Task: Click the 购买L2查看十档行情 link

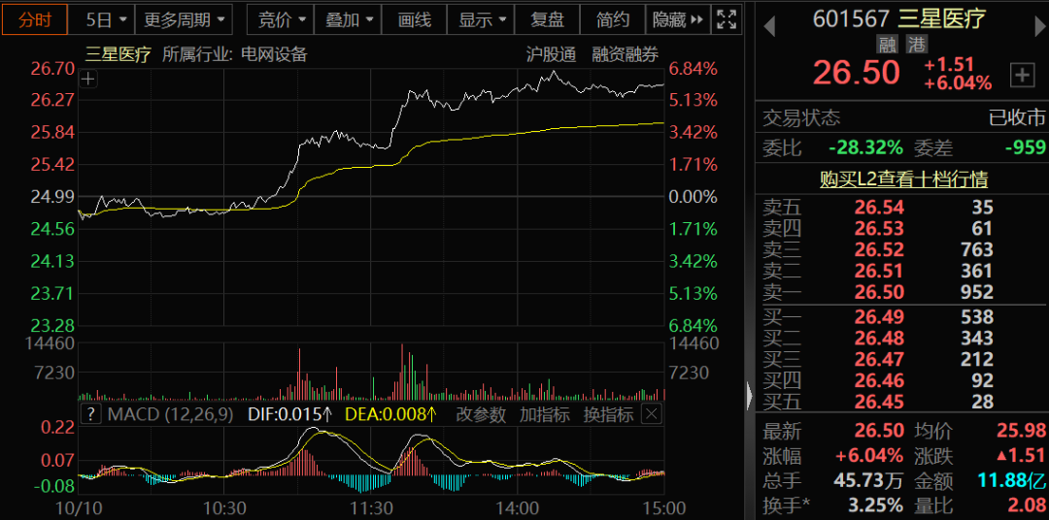Action: click(x=903, y=179)
